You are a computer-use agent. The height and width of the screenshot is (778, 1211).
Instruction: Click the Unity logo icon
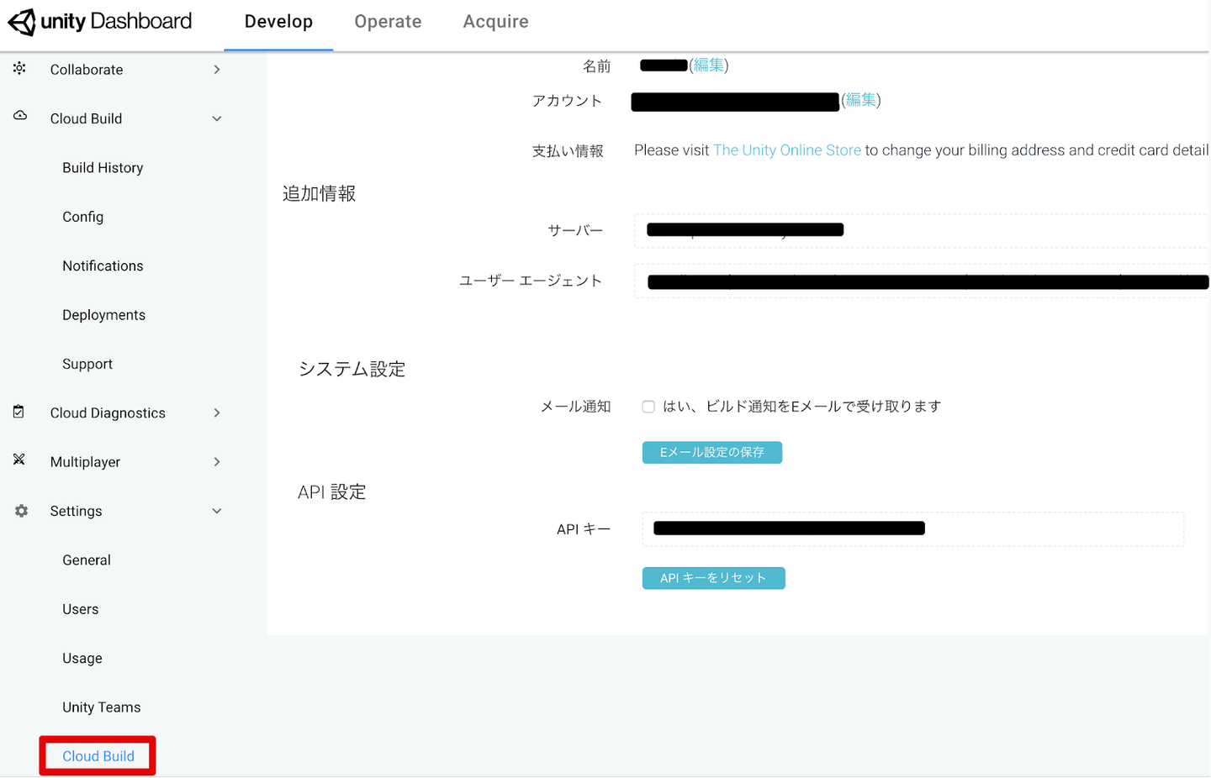pyautogui.click(x=22, y=22)
